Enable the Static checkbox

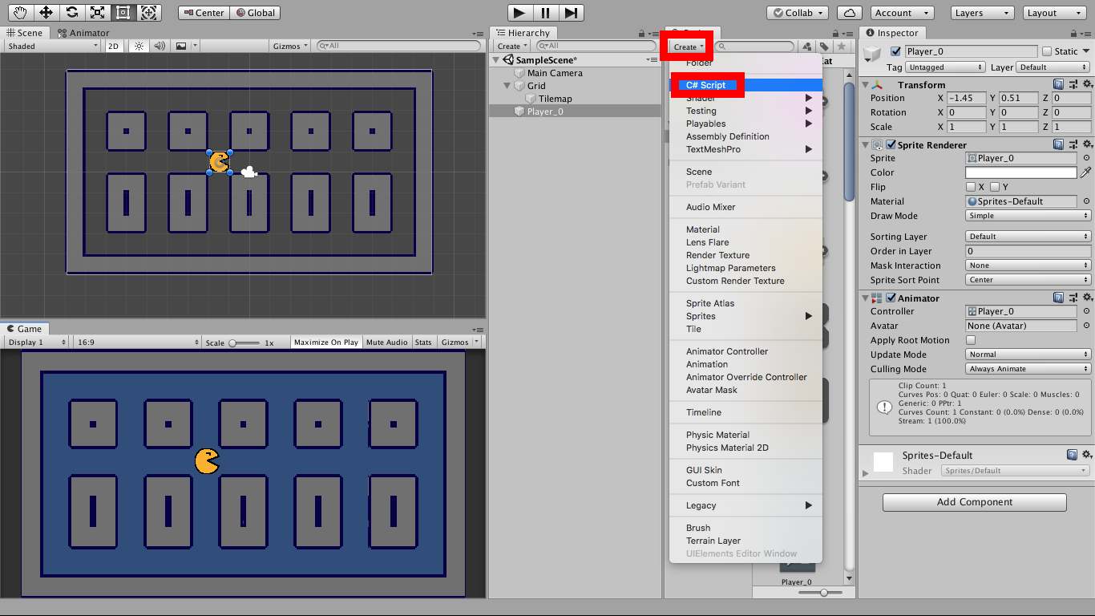pyautogui.click(x=1046, y=51)
